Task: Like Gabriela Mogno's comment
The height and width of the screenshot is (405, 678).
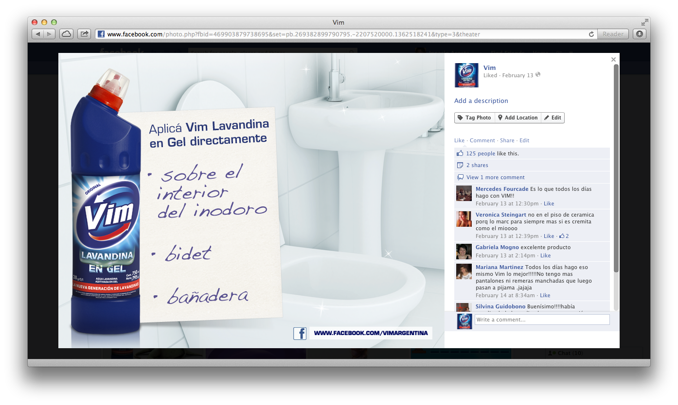Action: click(546, 255)
